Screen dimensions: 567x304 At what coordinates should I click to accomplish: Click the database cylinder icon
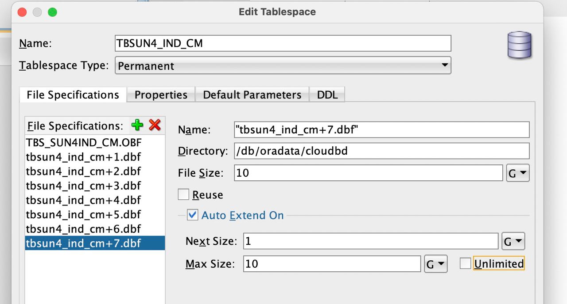520,45
